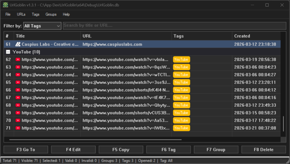Click the YouTube icon in row 68

[18, 105]
